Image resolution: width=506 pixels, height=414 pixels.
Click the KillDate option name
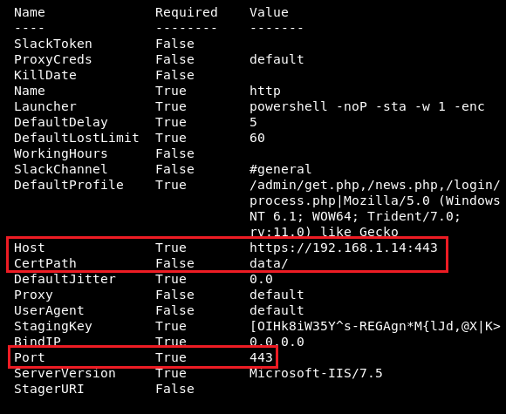tap(45, 75)
